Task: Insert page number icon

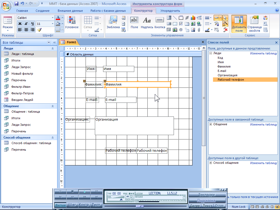Action: pyautogui.click(x=124, y=24)
